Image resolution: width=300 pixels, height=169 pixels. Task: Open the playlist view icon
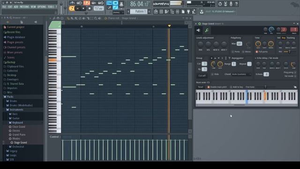pyautogui.click(x=156, y=12)
